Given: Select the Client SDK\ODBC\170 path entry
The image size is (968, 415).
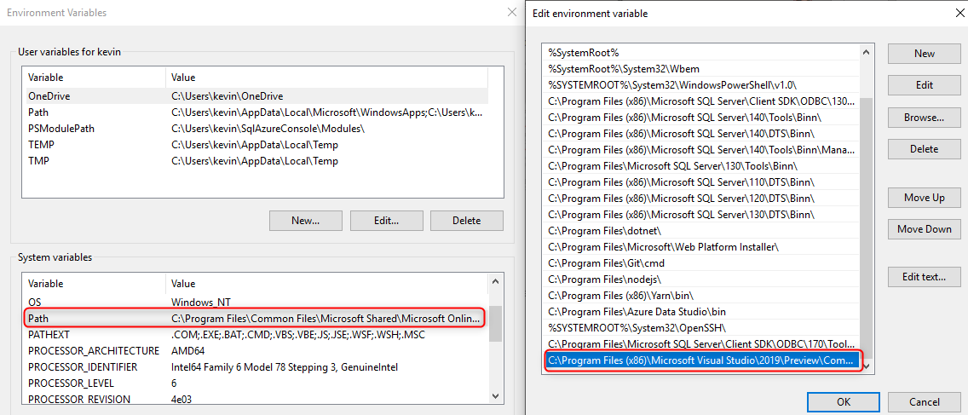Looking at the screenshot, I should coord(700,343).
